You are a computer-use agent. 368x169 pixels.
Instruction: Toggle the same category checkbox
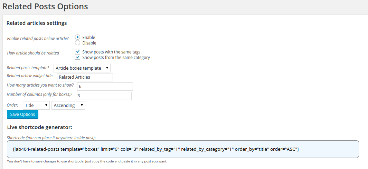tap(78, 57)
